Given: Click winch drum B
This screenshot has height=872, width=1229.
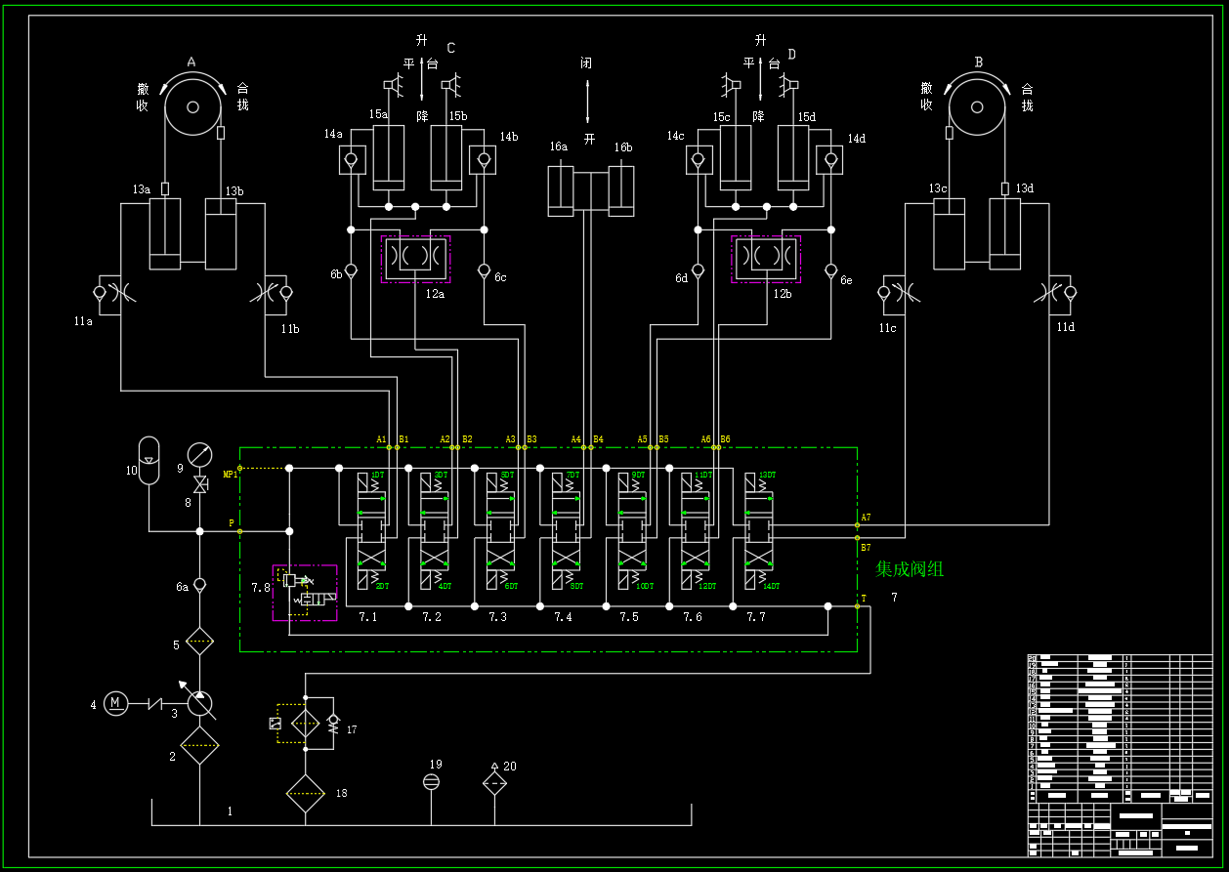Looking at the screenshot, I should point(977,106).
